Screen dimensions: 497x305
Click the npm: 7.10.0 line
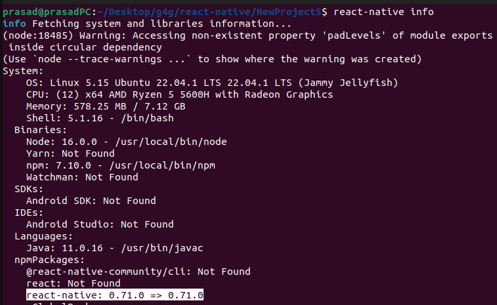(120, 166)
